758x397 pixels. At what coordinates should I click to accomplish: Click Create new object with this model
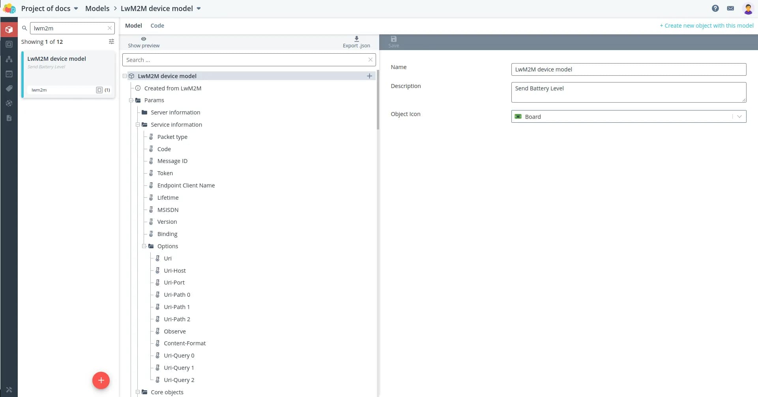pos(706,26)
